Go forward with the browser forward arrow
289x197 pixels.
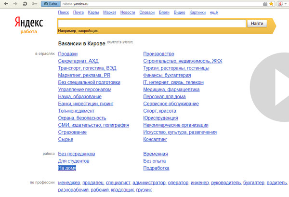(15, 4)
